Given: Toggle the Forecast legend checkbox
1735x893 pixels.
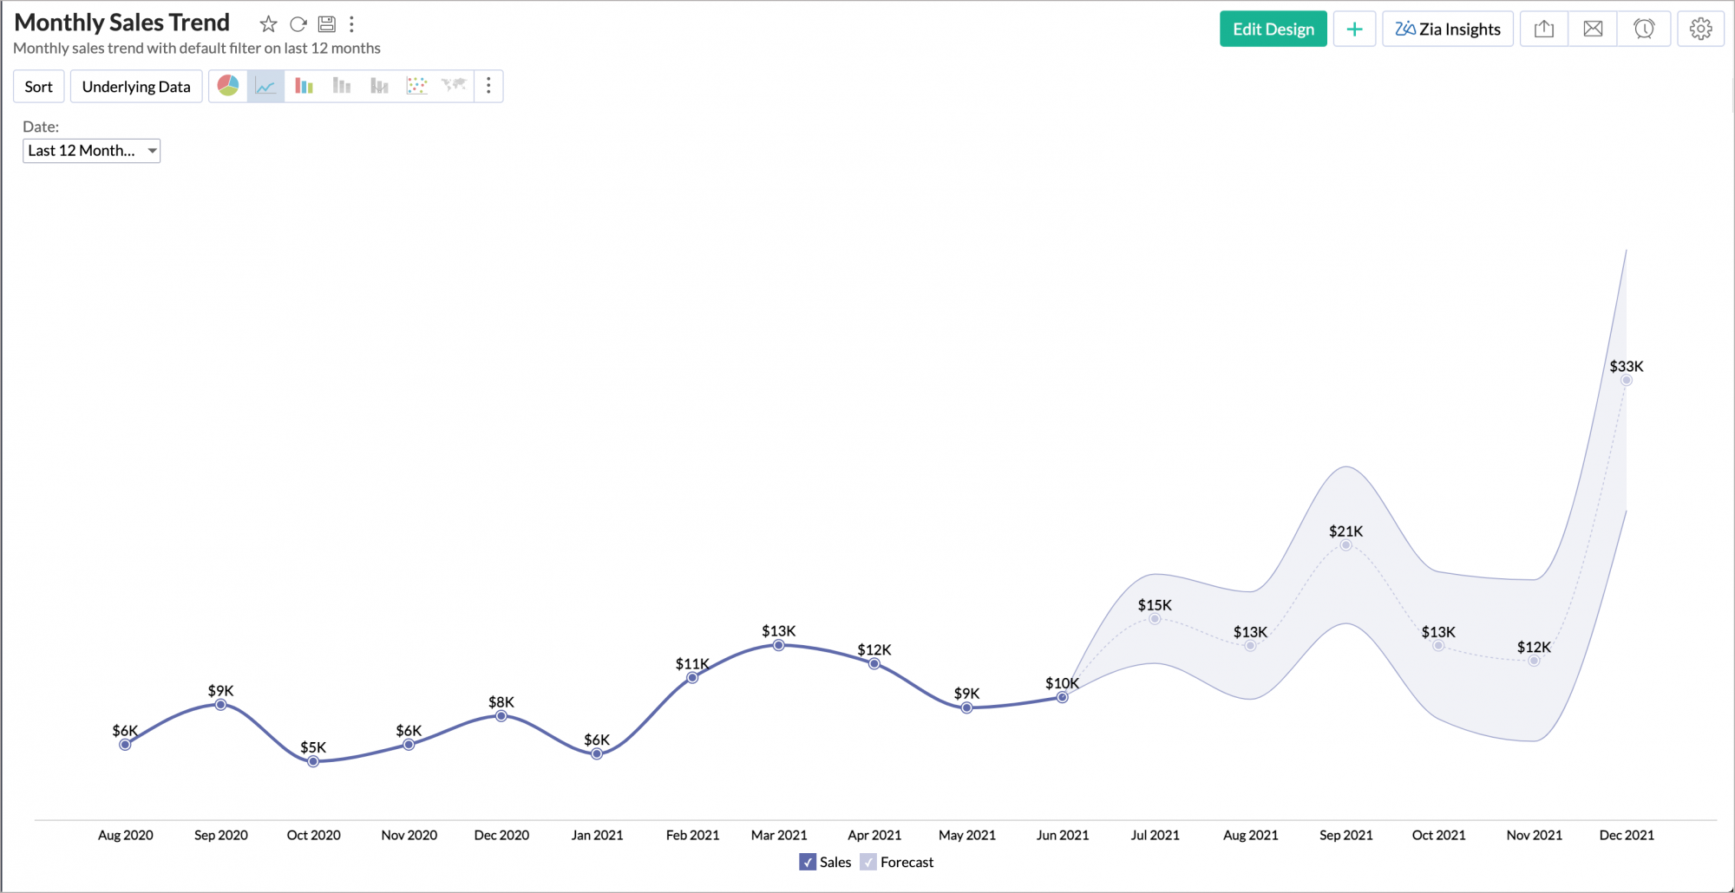Looking at the screenshot, I should point(868,862).
